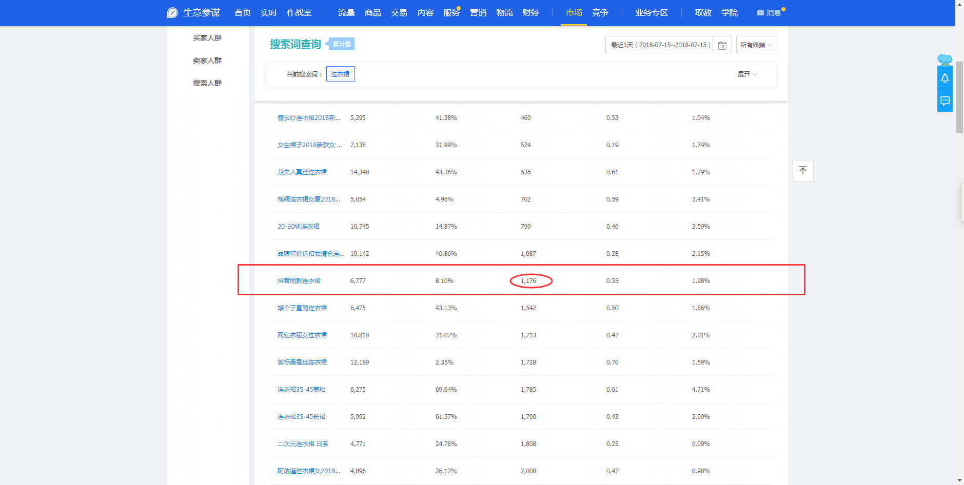964x485 pixels.
Task: Open keyword 20-30块连衣裙
Action: [299, 227]
